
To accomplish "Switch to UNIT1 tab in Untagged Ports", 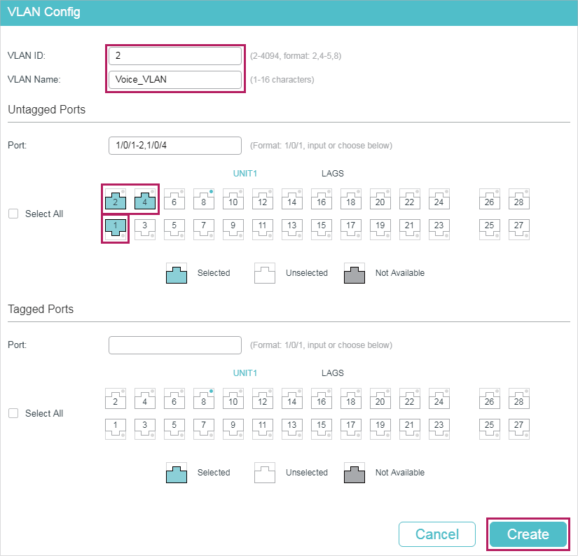I will [245, 174].
